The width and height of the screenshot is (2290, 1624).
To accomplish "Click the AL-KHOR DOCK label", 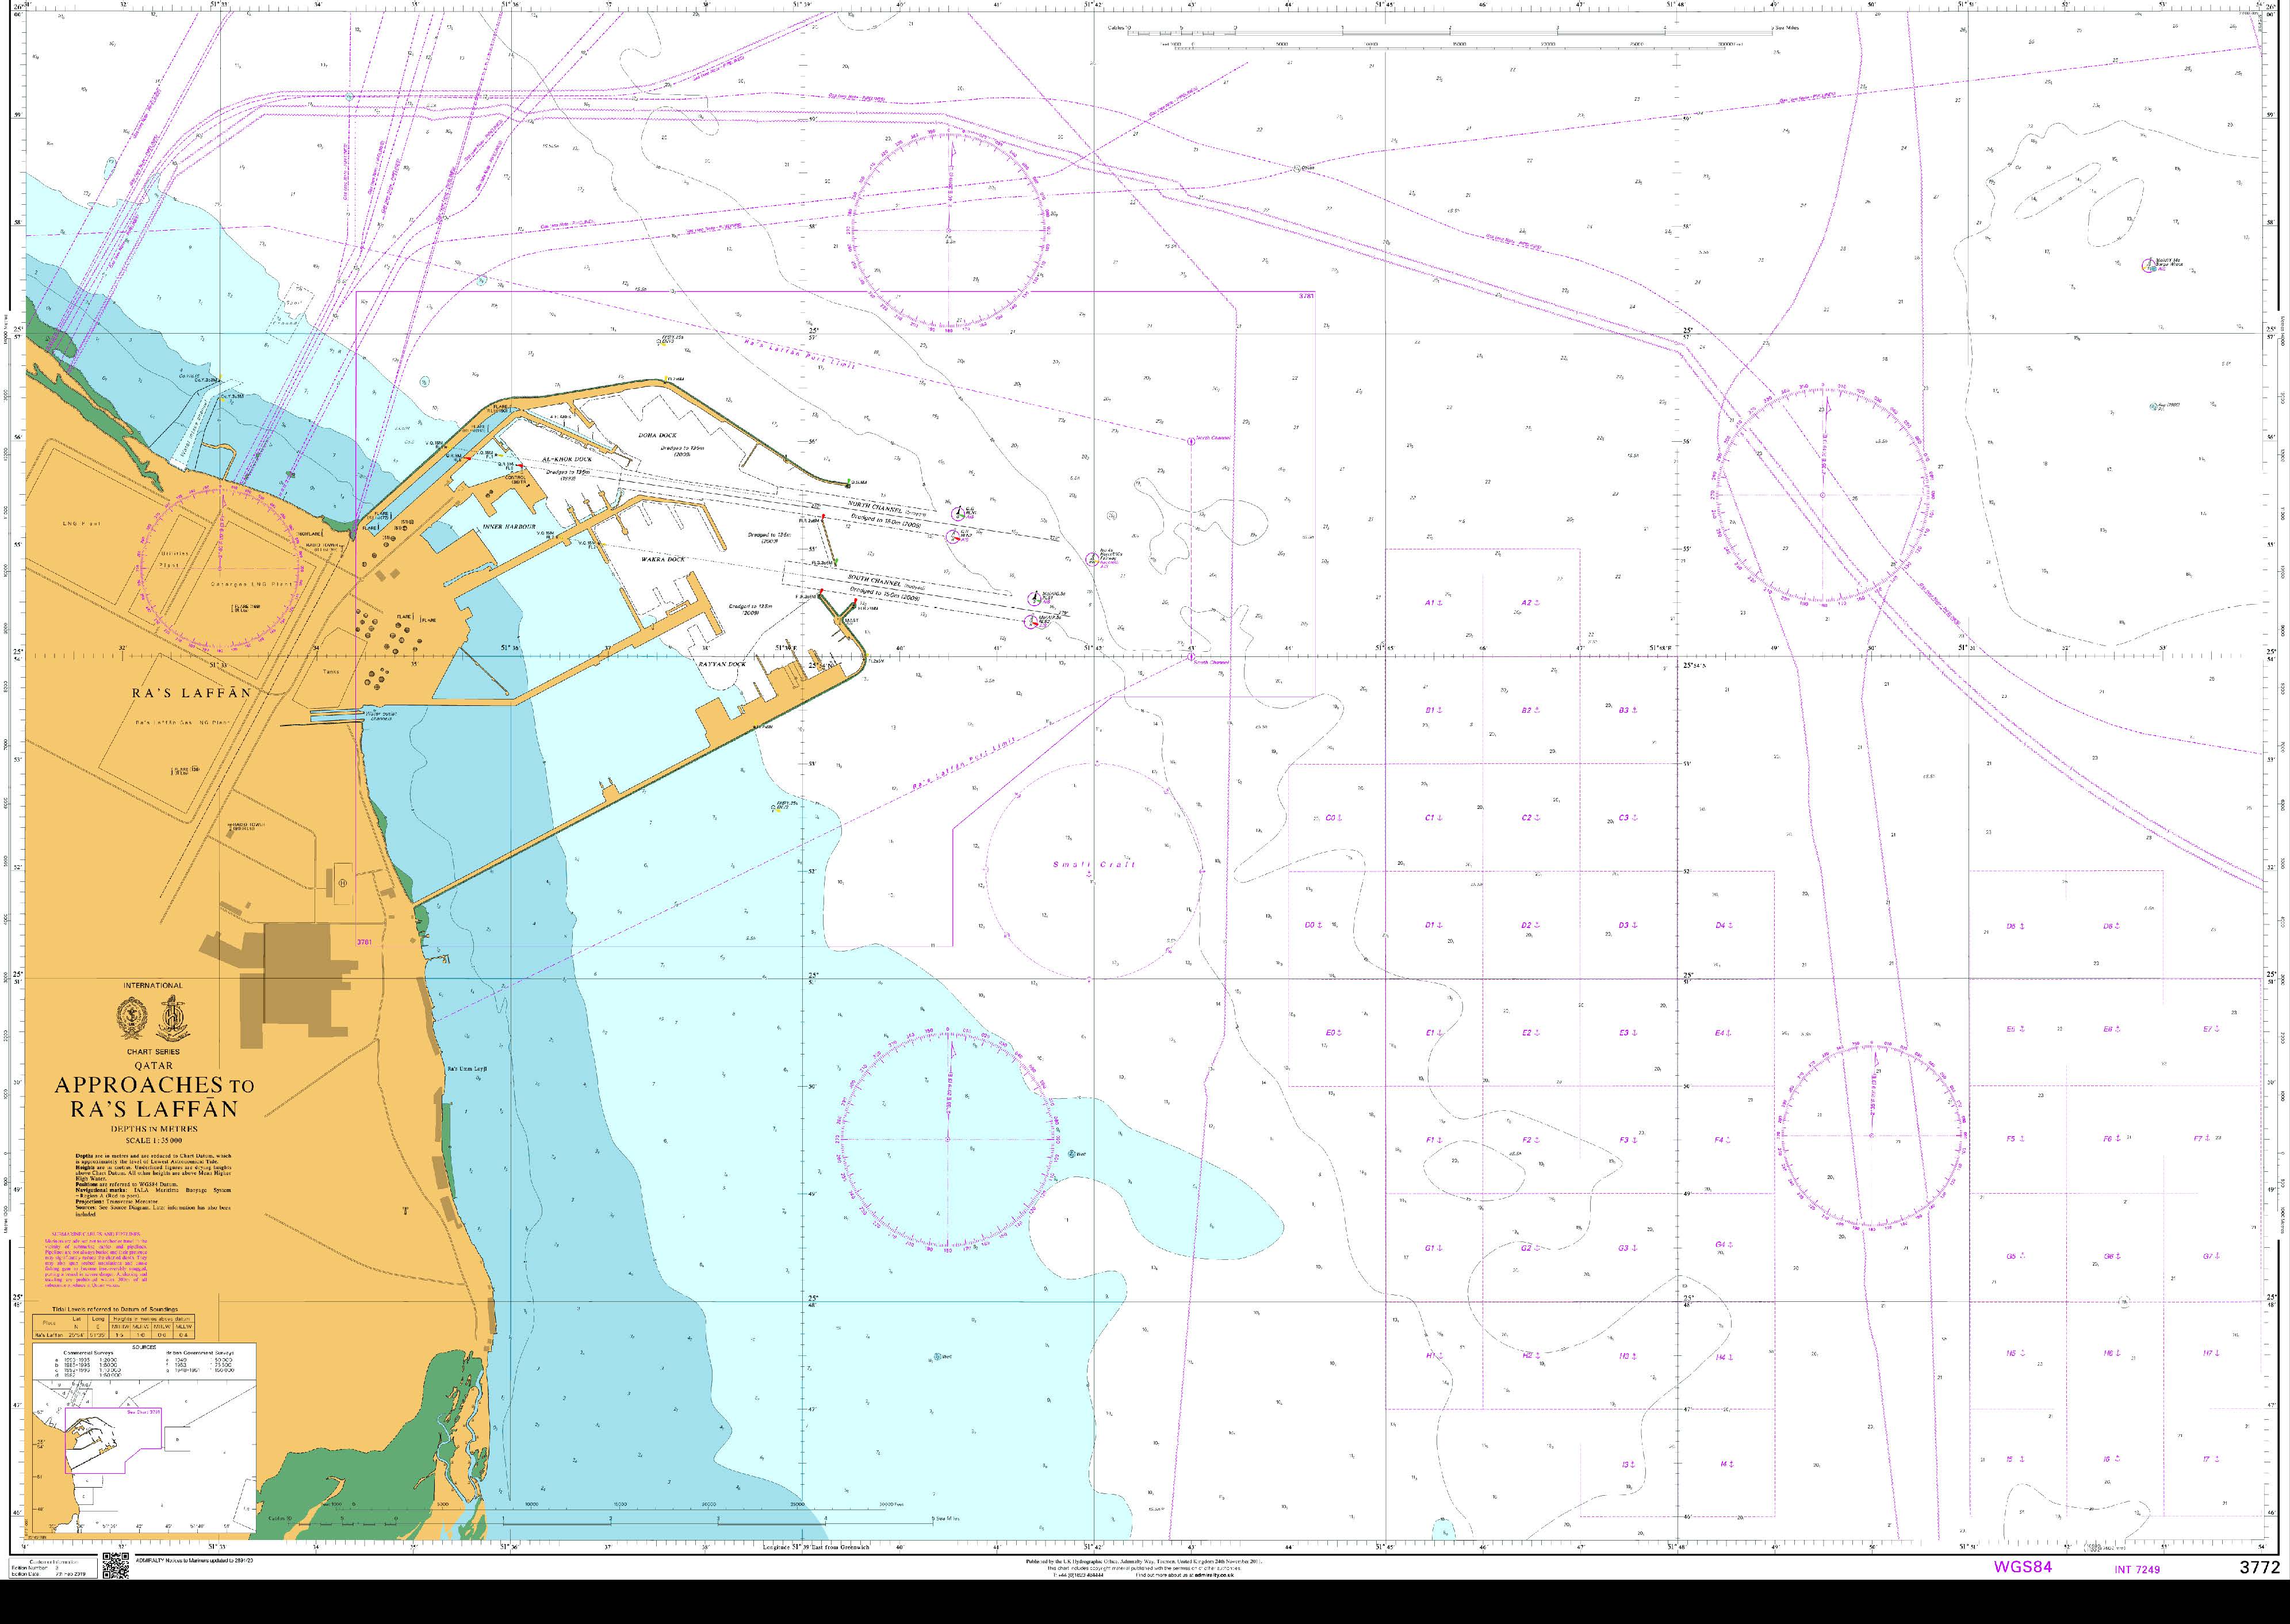I will (567, 459).
